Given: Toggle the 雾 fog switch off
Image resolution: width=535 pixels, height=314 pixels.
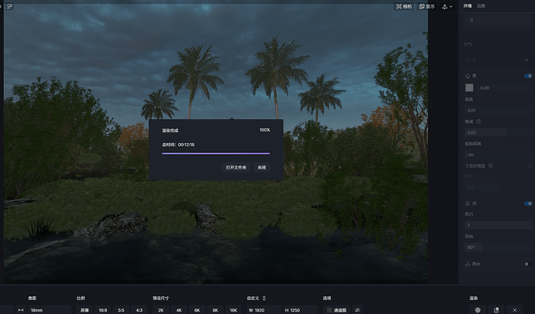Looking at the screenshot, I should point(526,76).
